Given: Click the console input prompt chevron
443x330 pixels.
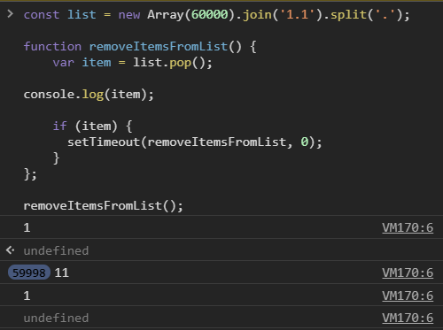Looking at the screenshot, I should 11,13.
